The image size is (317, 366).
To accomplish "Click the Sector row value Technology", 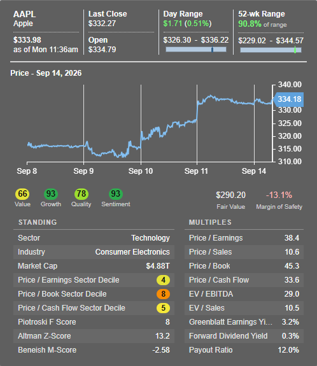I will click(x=150, y=238).
